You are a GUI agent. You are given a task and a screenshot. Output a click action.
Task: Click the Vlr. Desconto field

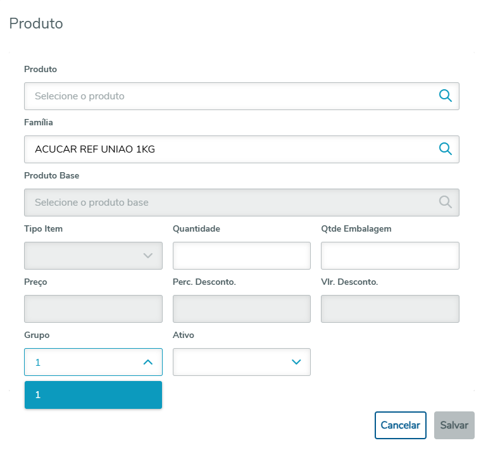[390, 309]
